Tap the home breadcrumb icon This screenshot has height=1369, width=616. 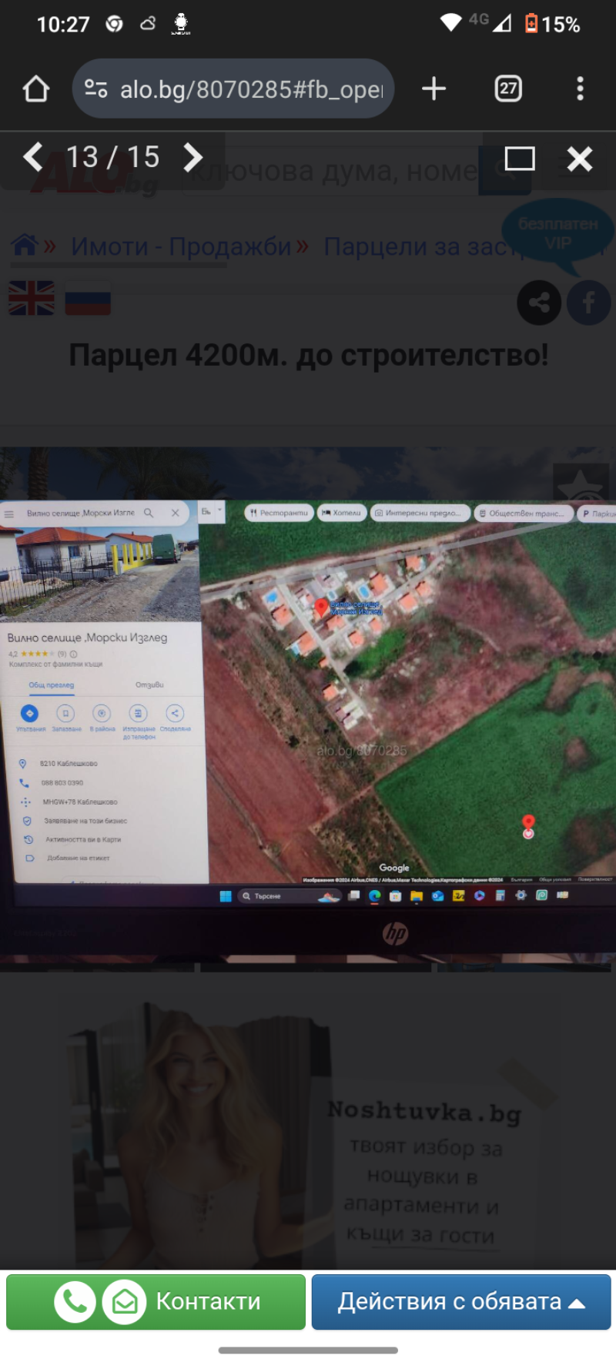(x=25, y=246)
